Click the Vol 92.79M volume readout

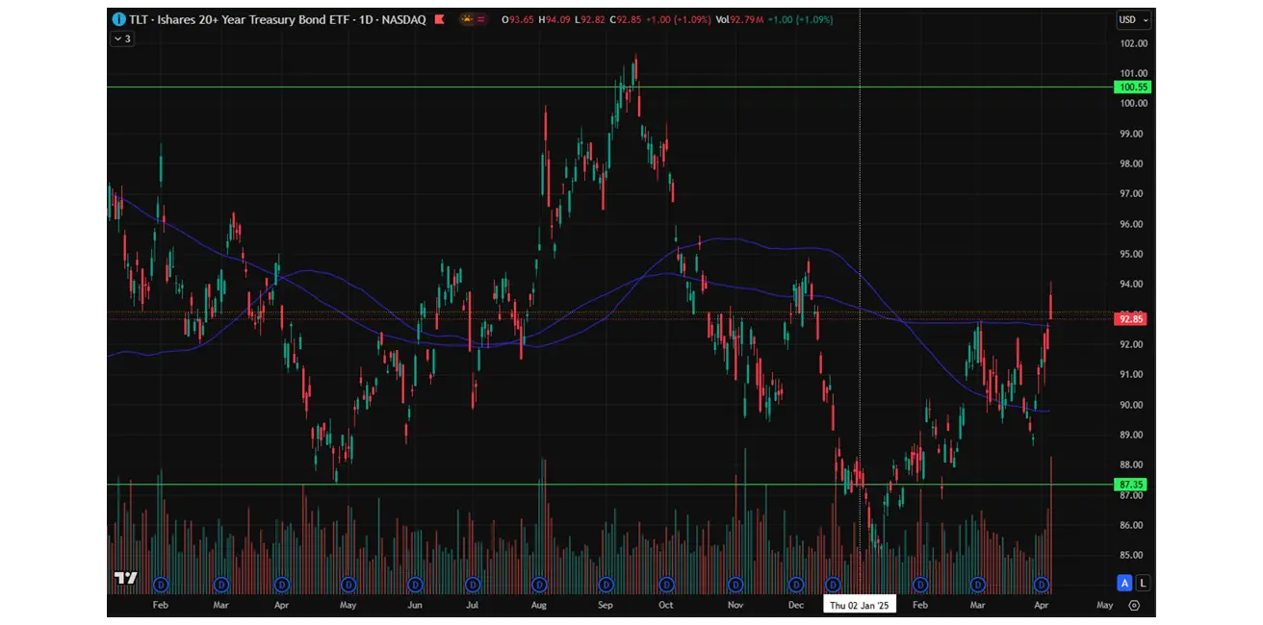pos(741,19)
